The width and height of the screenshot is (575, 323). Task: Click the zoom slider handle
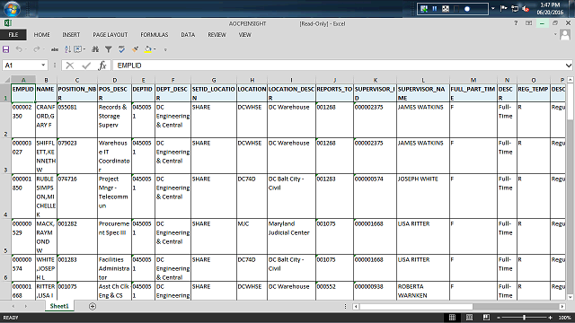pyautogui.click(x=524, y=318)
